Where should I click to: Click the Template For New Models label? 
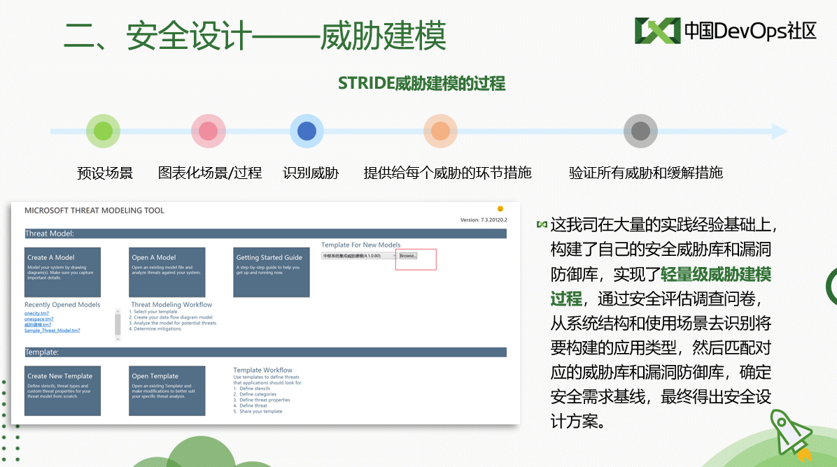[361, 245]
